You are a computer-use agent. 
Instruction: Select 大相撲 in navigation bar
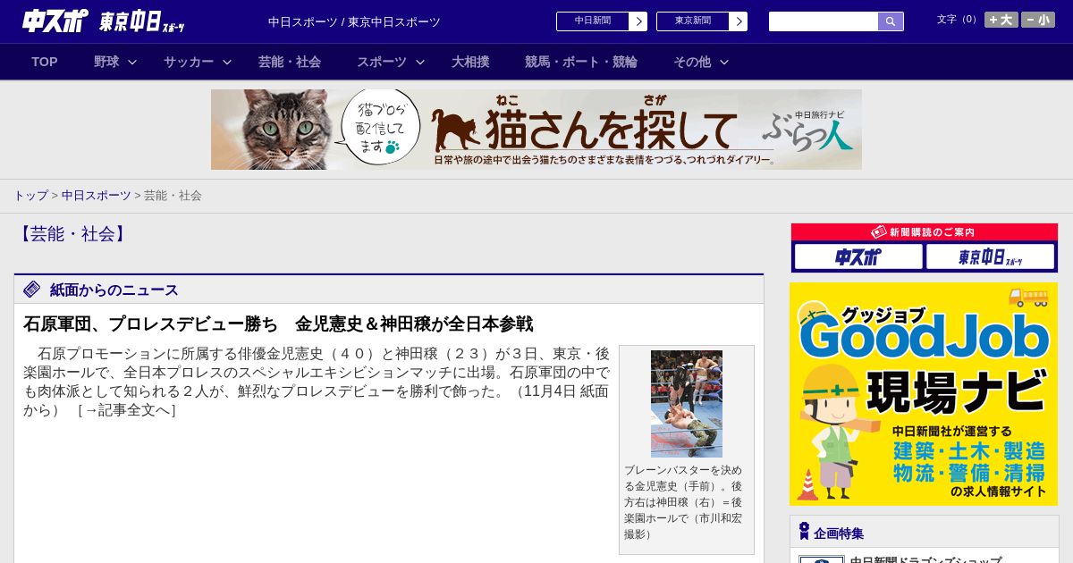[x=470, y=62]
